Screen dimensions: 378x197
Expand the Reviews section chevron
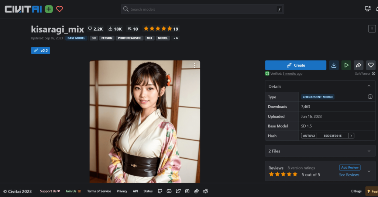[x=369, y=171]
